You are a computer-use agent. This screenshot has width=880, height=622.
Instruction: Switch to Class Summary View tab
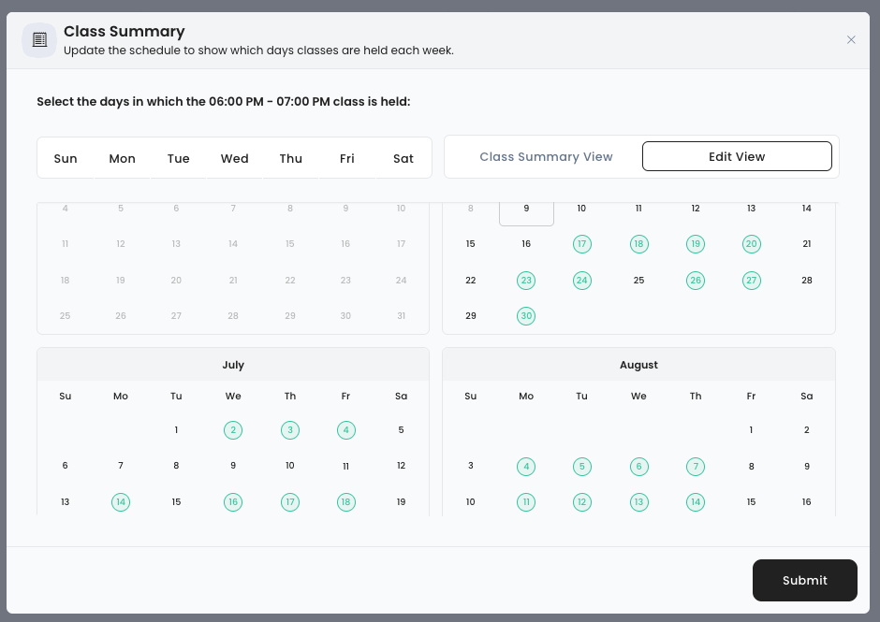546,156
